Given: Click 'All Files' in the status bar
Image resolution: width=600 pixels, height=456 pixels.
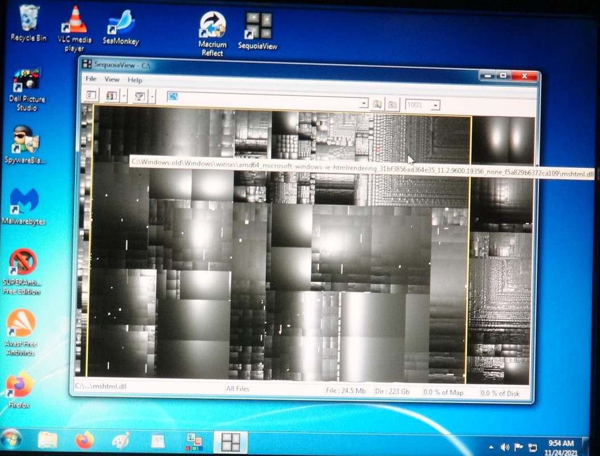Looking at the screenshot, I should (x=237, y=388).
